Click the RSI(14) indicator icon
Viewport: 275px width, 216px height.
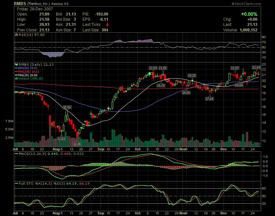16,35
